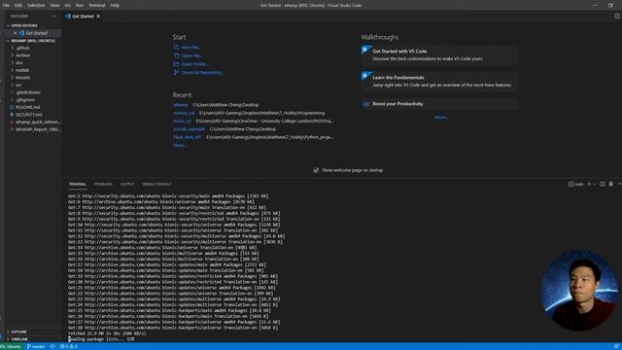Split the terminal
The width and height of the screenshot is (622, 350).
tap(603, 184)
